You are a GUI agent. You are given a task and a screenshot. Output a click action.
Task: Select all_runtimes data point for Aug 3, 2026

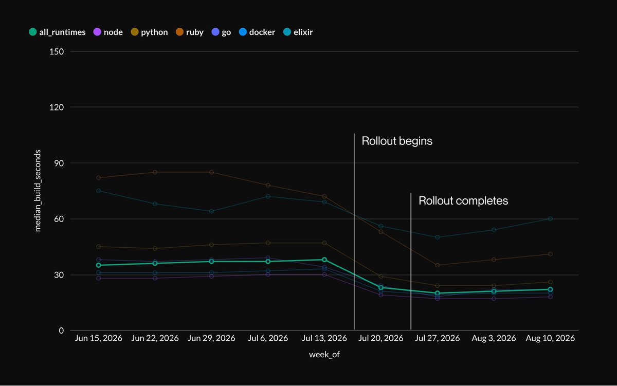pos(494,291)
